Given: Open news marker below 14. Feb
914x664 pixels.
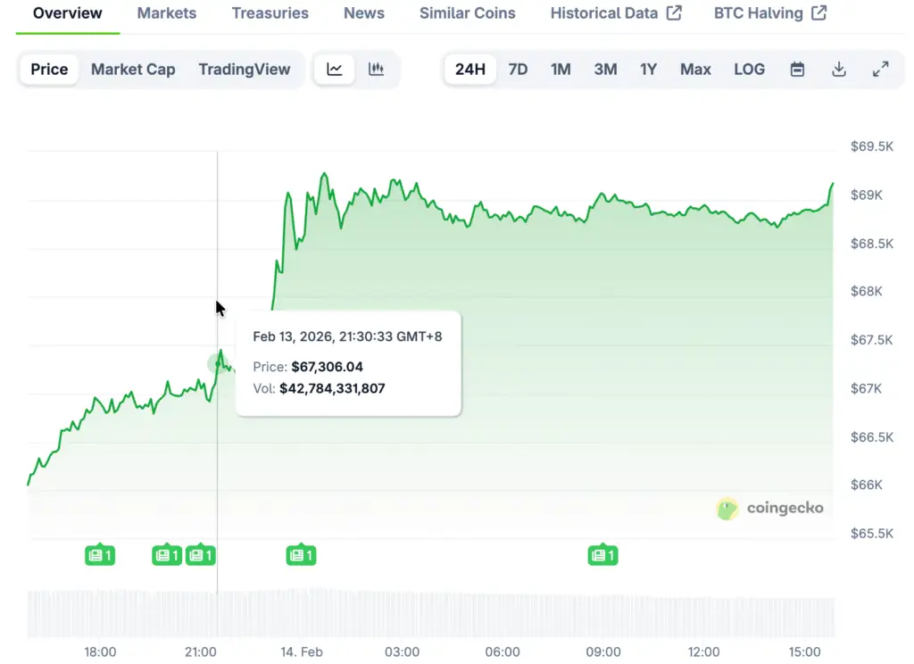Looking at the screenshot, I should point(301,555).
